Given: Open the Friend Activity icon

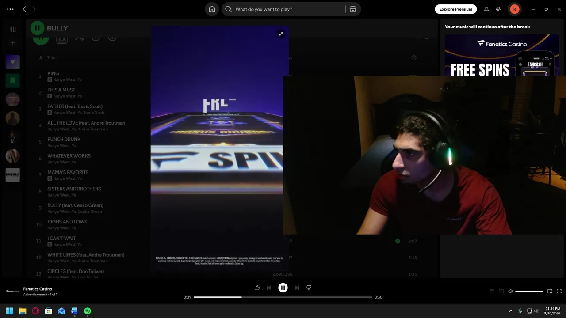Looking at the screenshot, I should coord(498,9).
